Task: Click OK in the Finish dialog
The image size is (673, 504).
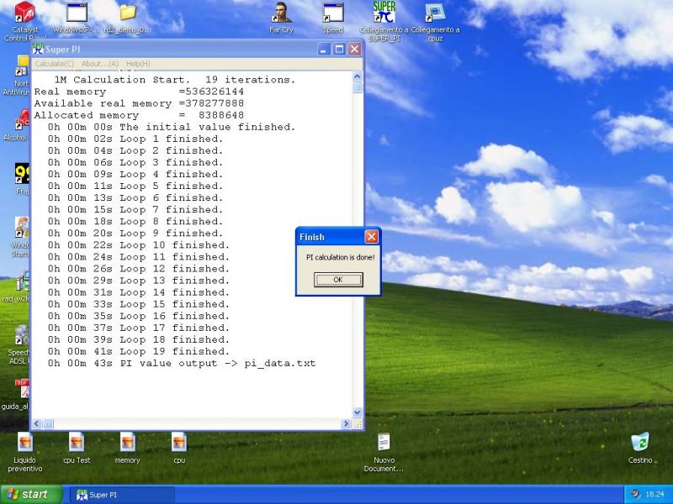Action: click(338, 280)
